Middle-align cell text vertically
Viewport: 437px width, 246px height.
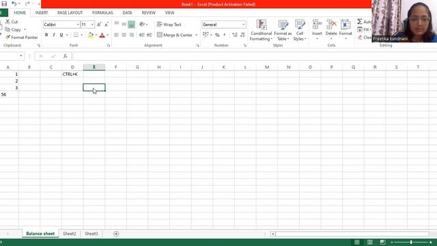pos(124,24)
